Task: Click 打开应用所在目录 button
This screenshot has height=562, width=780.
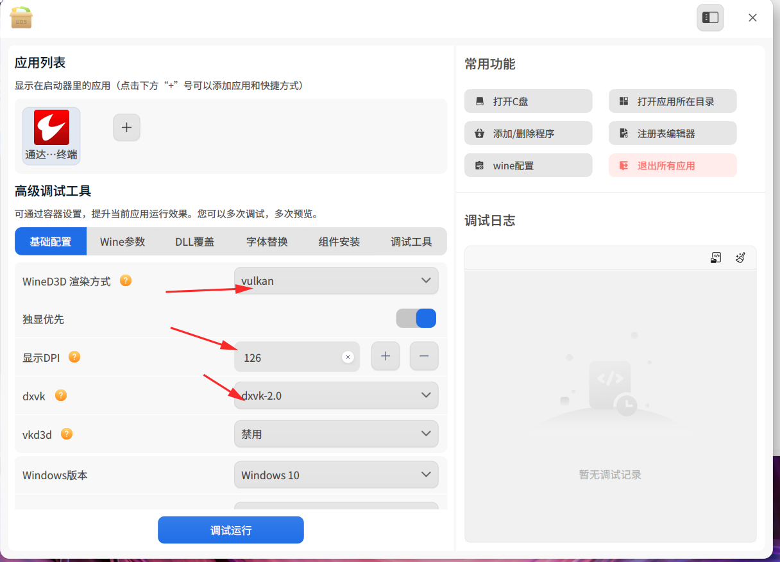Action: [x=672, y=101]
